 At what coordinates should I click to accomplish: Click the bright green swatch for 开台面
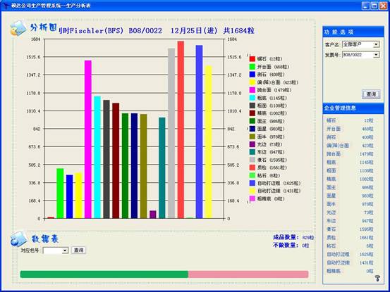252,67
